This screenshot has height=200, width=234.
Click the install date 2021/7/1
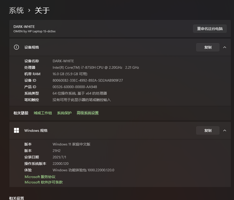[59, 157]
